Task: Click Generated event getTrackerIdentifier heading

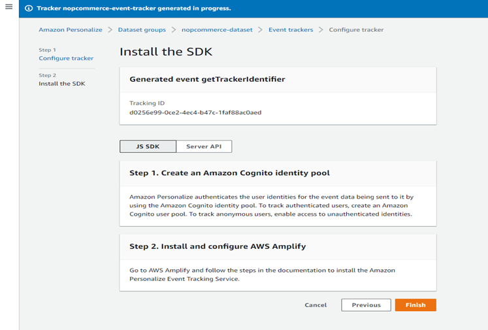Action: pyautogui.click(x=207, y=79)
